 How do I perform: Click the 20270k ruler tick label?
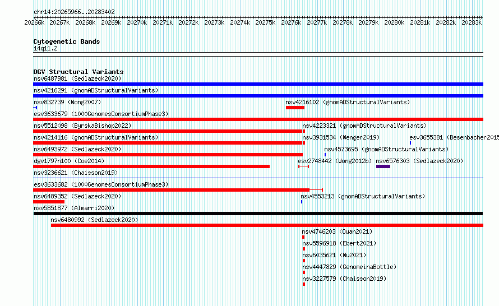click(137, 22)
